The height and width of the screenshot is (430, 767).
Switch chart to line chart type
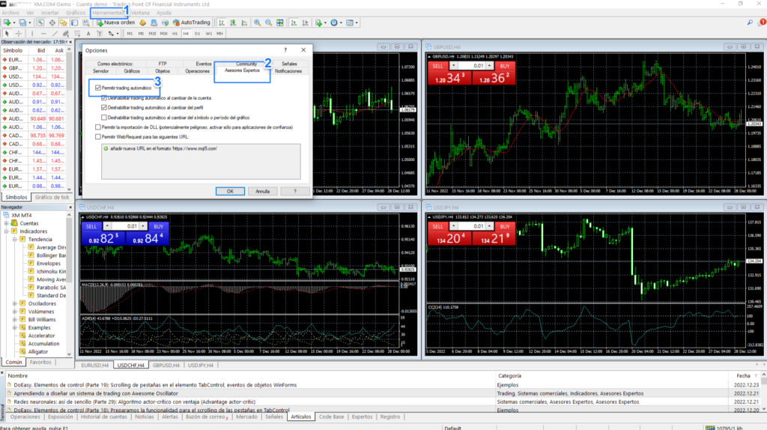244,22
